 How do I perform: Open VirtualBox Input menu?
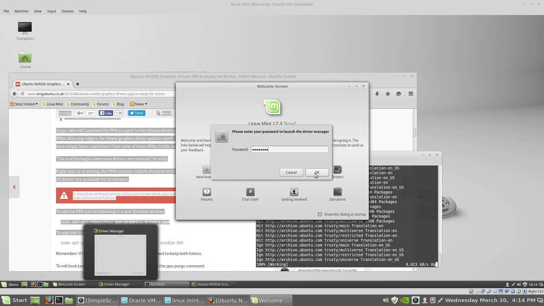click(51, 11)
